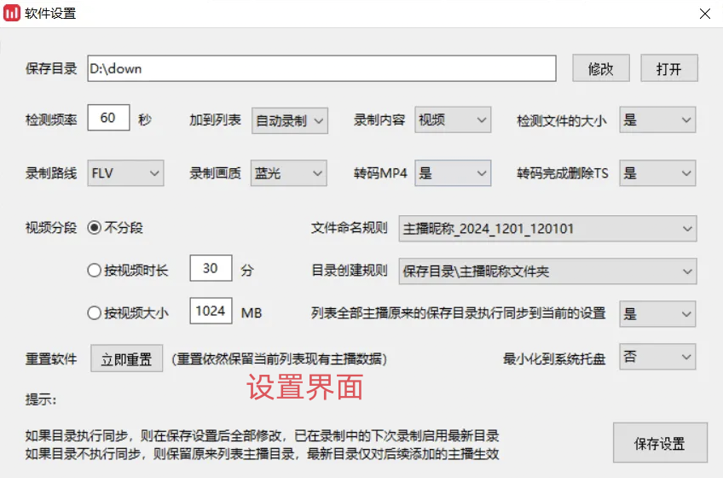Open the 转码完成删除TS dropdown
The image size is (723, 478).
(657, 173)
